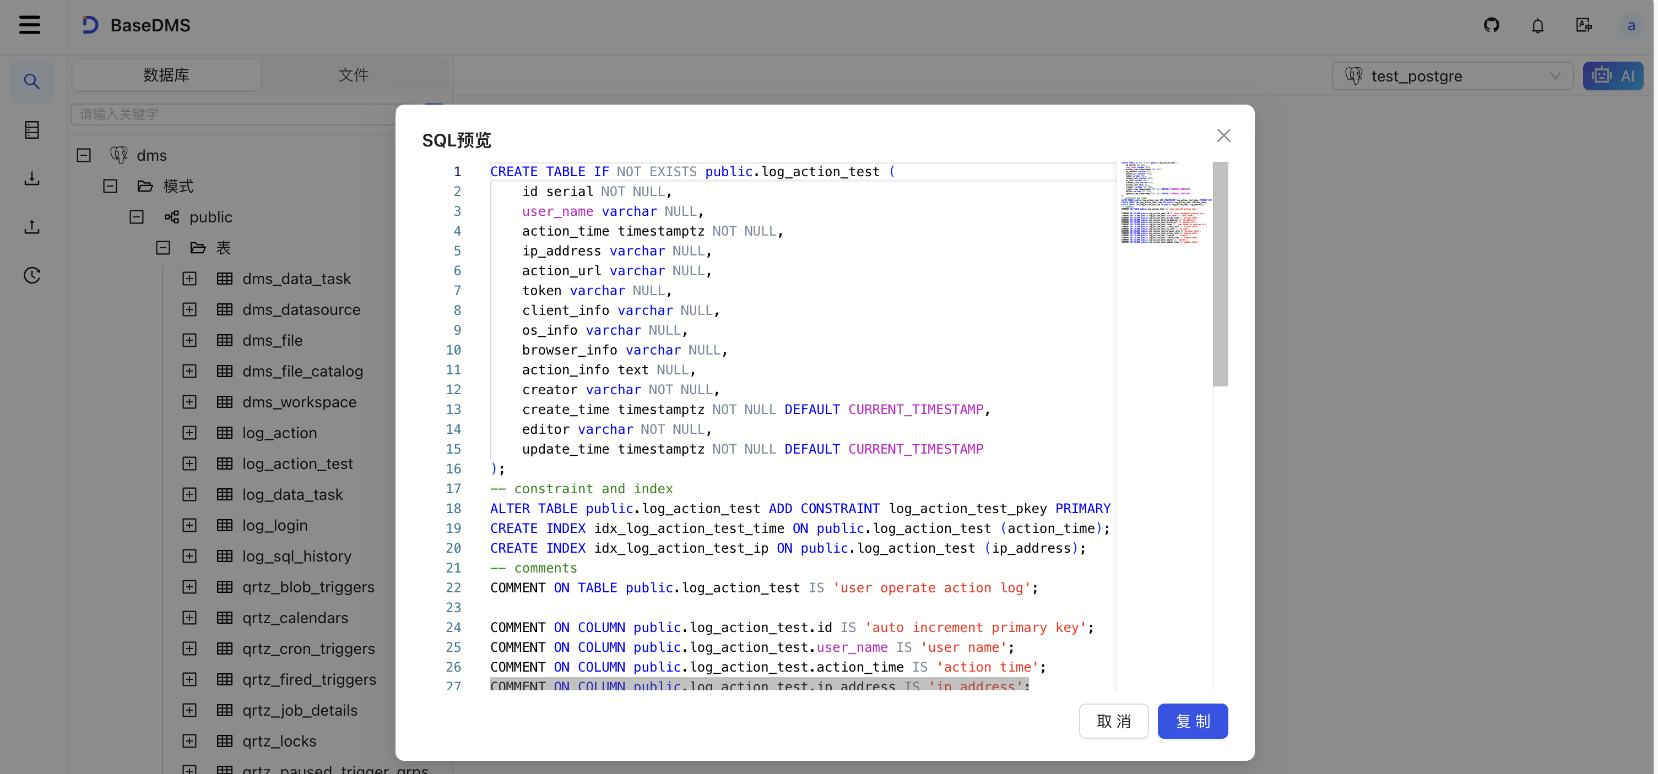
Task: Click the SQL editor vertical scrollbar
Action: tap(1220, 274)
